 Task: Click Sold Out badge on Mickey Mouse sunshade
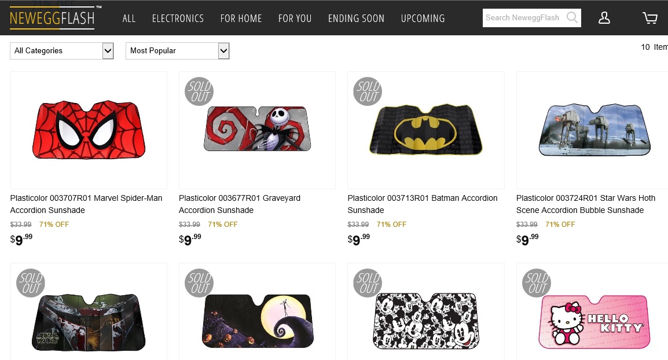coord(368,283)
